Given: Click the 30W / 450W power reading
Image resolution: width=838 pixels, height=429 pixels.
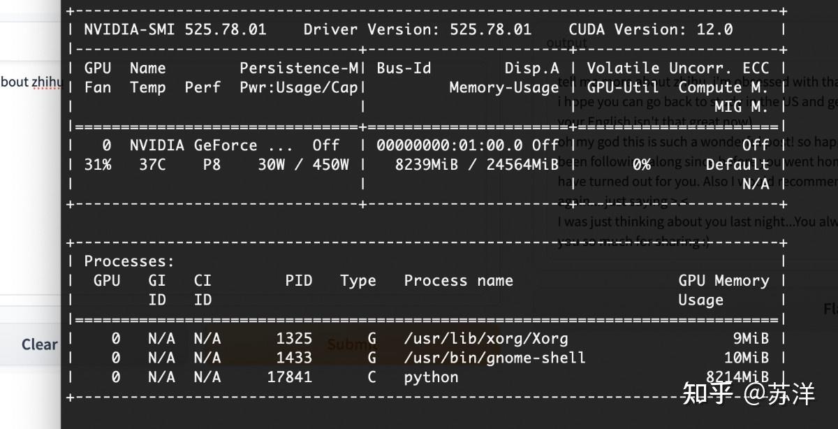Looking at the screenshot, I should click(303, 165).
